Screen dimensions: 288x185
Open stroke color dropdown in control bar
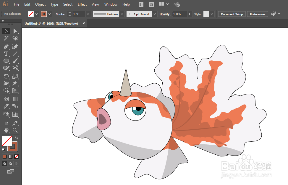[x=50, y=14]
